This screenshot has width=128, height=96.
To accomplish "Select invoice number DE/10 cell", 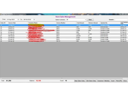I will pyautogui.click(x=66, y=41).
